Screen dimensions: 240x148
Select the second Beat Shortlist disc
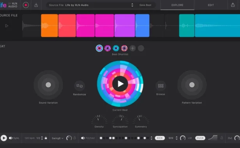click(108, 48)
